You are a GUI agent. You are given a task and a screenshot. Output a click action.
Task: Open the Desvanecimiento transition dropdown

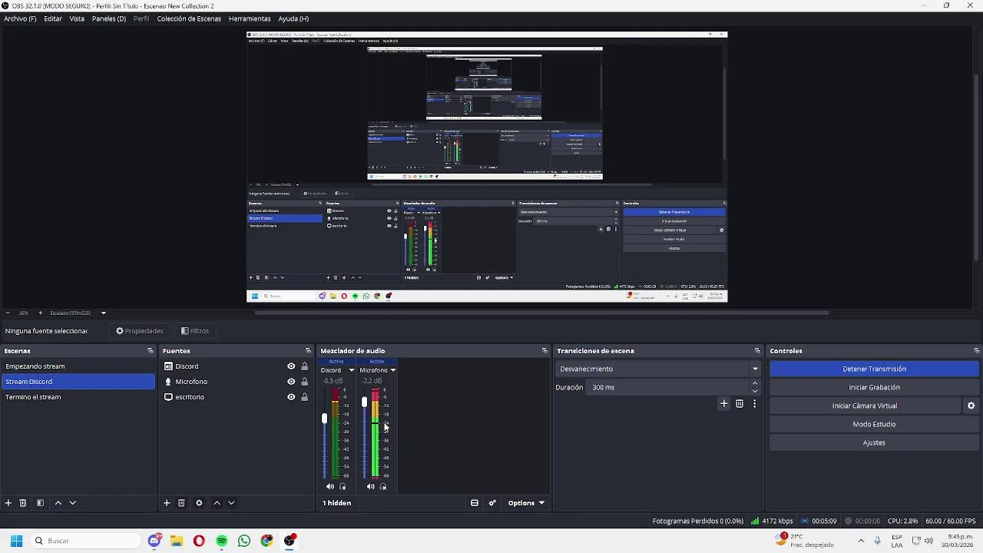[755, 369]
